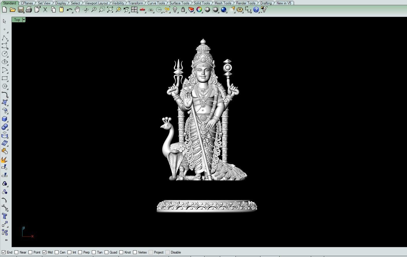Uncheck the Mid osnap checkbox
The image size is (407, 257).
tap(45, 252)
